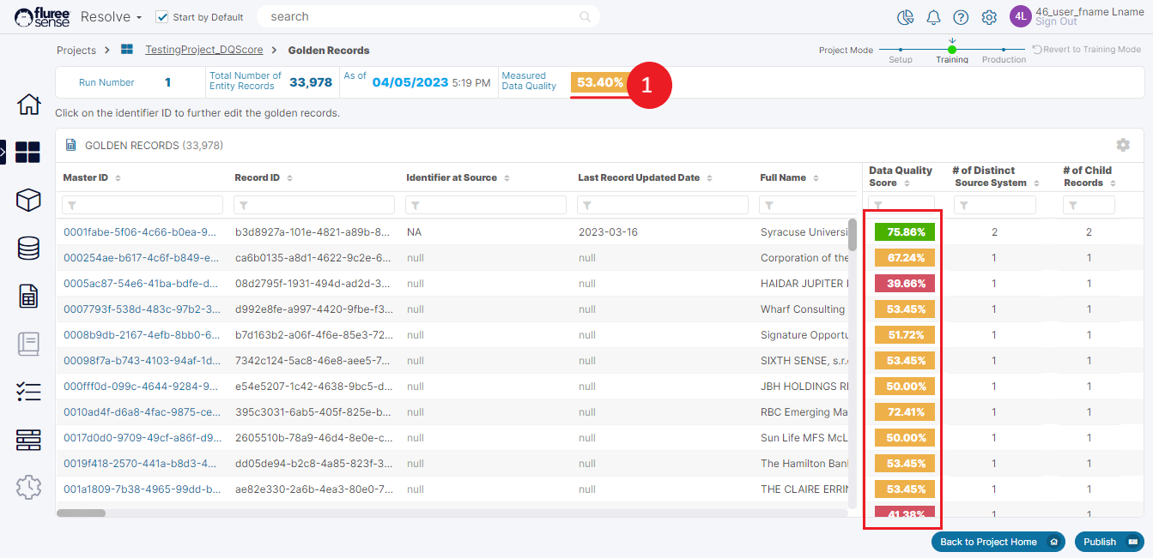This screenshot has height=558, width=1153.
Task: Open the database icon in left sidebar
Action: [28, 249]
